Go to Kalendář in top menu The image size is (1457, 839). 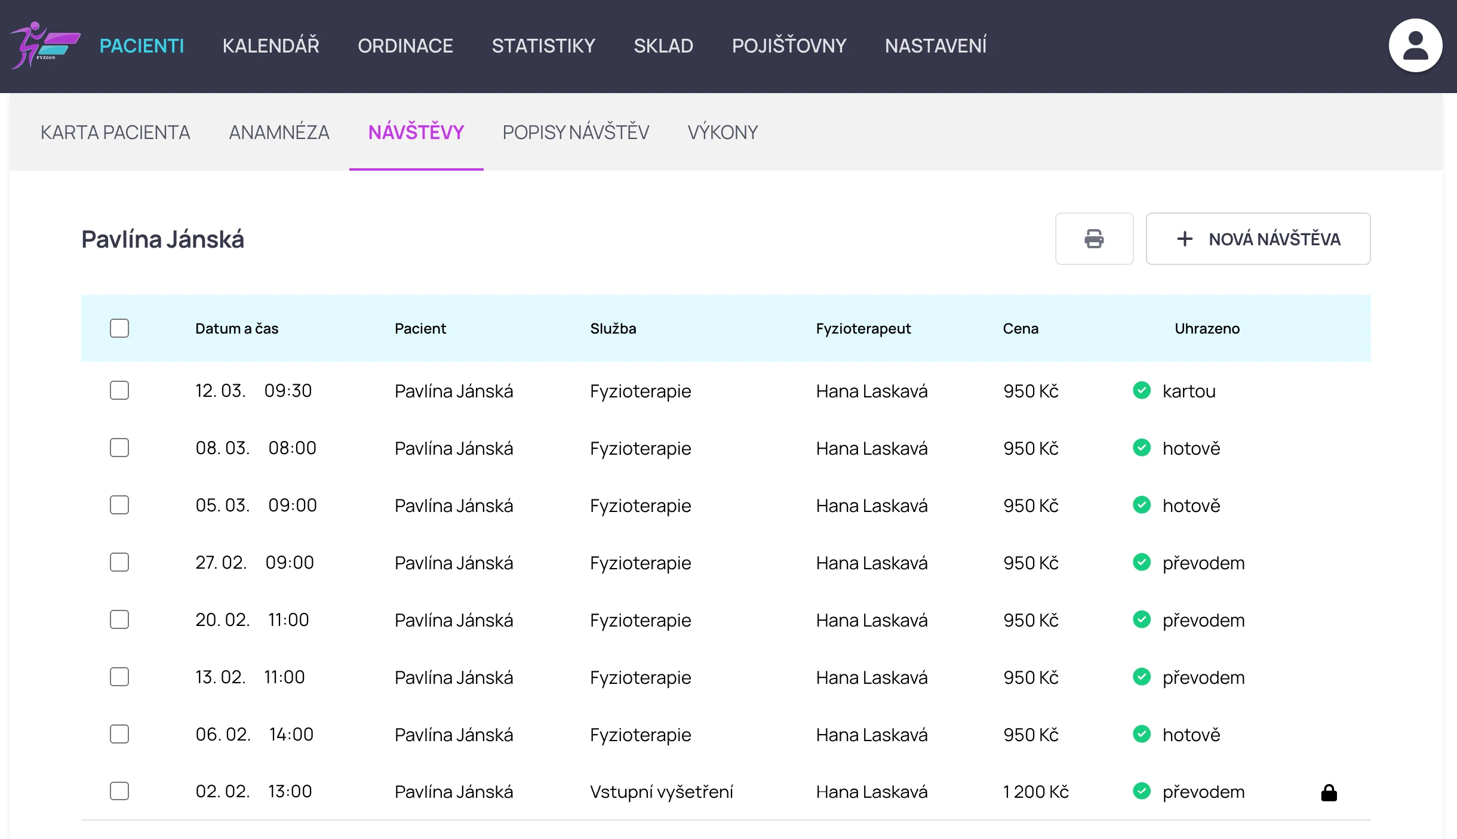[271, 45]
